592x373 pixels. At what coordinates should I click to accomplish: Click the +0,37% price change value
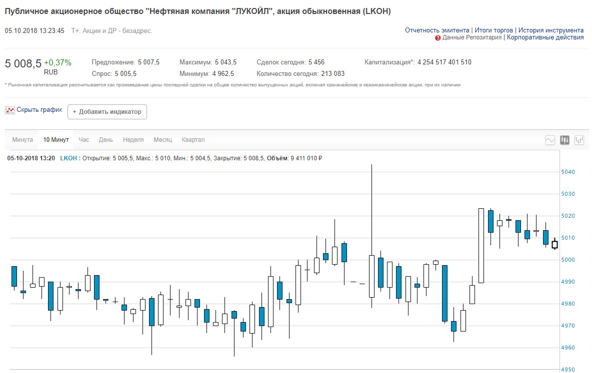click(x=58, y=62)
